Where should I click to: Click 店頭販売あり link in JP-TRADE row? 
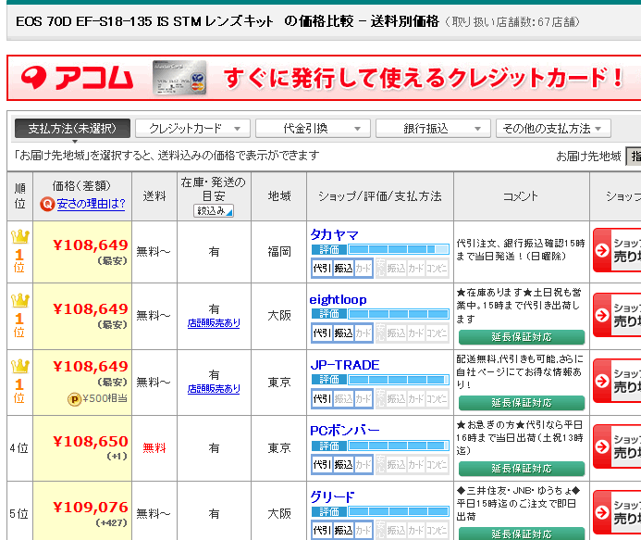pos(214,388)
